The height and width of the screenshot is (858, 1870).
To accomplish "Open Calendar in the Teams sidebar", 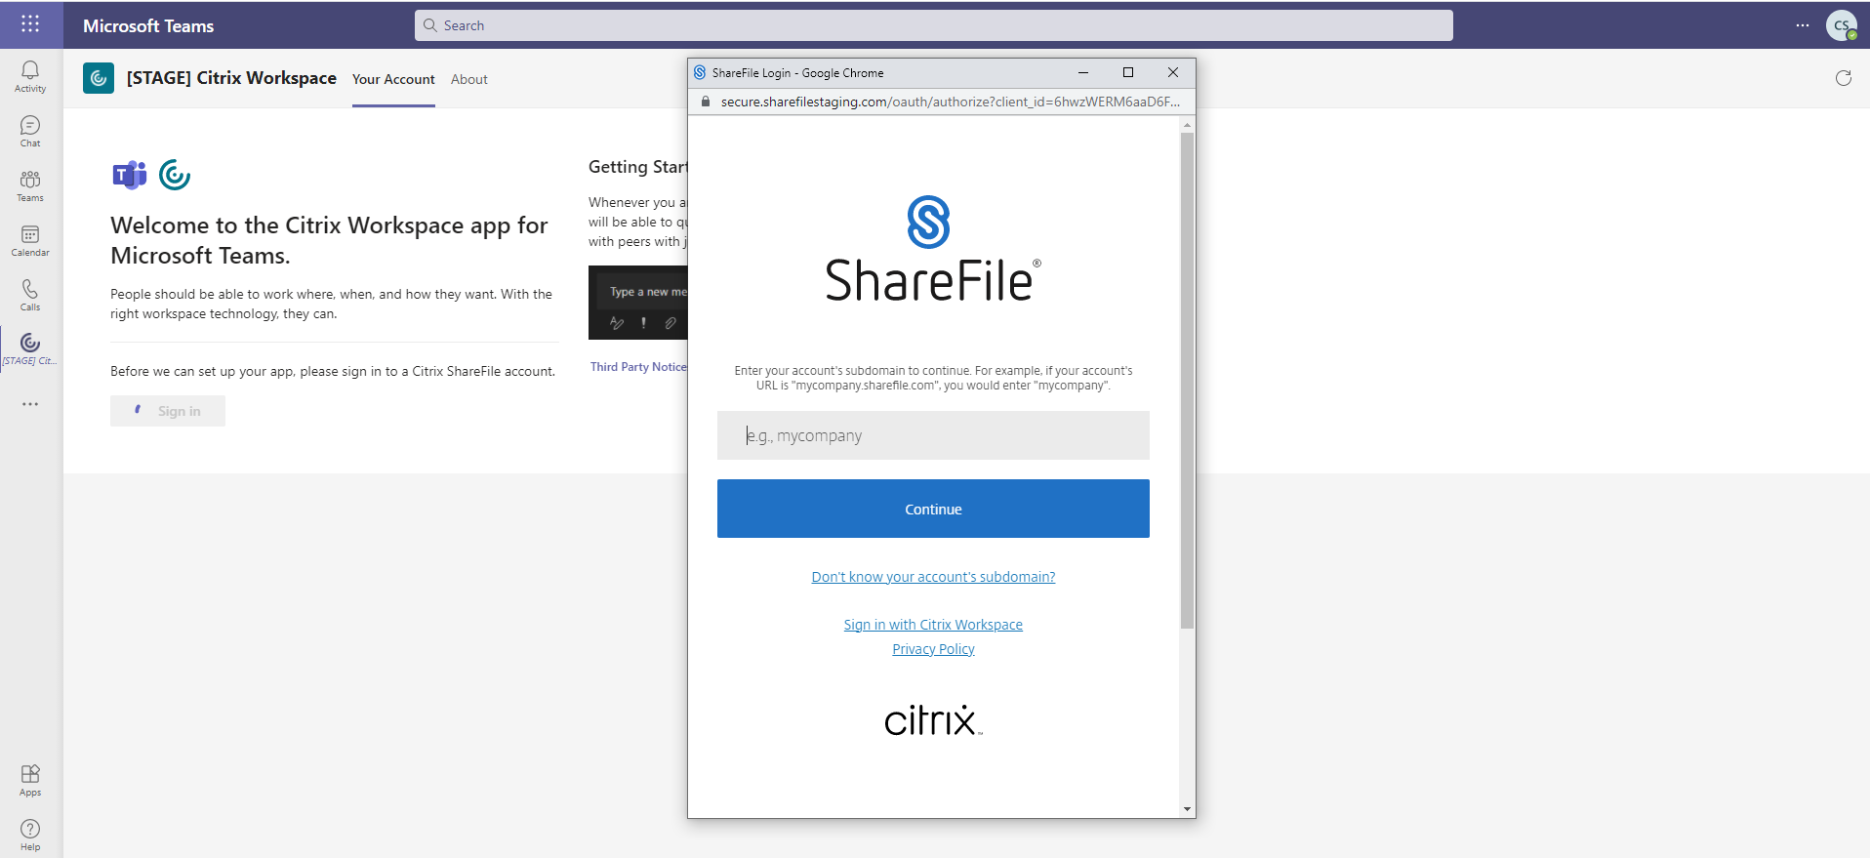I will [30, 240].
